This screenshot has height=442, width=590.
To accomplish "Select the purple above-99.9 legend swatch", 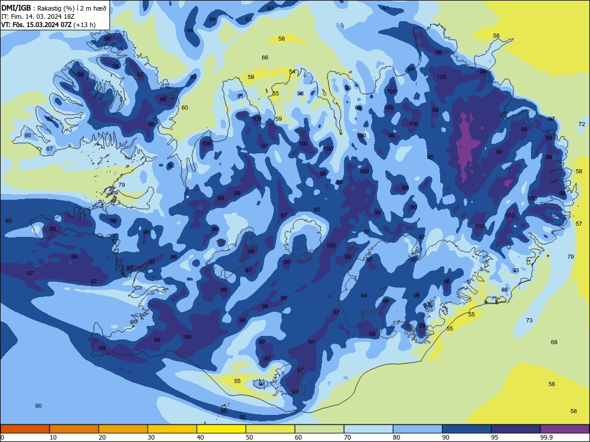I will [x=565, y=429].
